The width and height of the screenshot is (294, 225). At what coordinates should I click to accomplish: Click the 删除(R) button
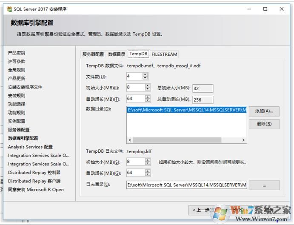[264, 124]
